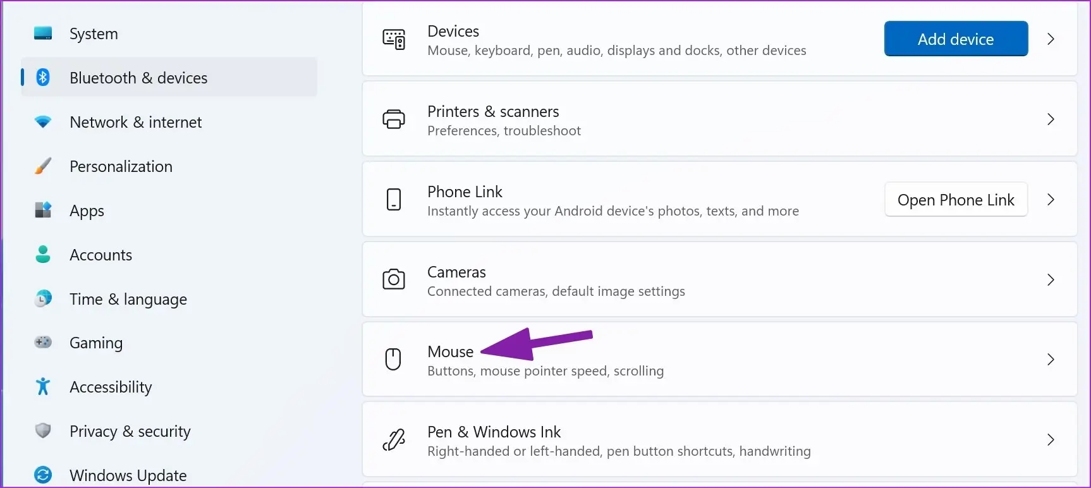Open Accessibility settings category
This screenshot has width=1091, height=488.
pyautogui.click(x=169, y=386)
